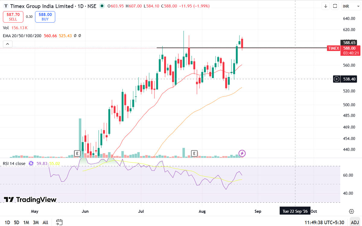This screenshot has height=226, width=362.
Task: Click the 588.00 BUY button
Action: pyautogui.click(x=45, y=17)
